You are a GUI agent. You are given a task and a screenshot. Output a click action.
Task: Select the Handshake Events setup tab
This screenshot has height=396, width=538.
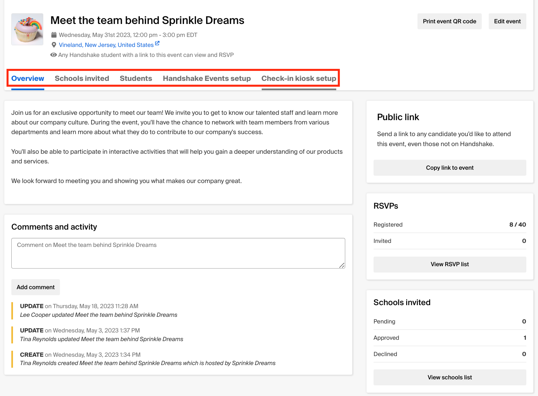[x=207, y=79]
